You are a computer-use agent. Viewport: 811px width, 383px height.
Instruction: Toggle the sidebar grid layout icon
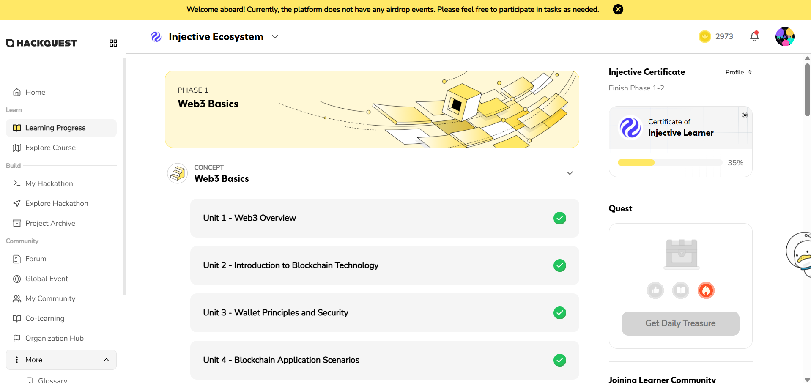113,43
